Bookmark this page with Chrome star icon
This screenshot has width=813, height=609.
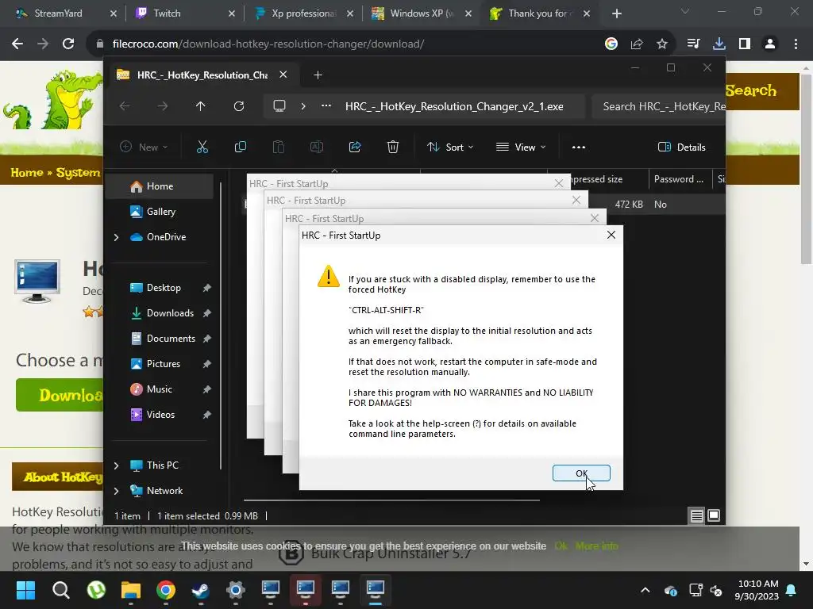point(662,44)
